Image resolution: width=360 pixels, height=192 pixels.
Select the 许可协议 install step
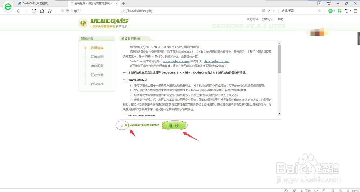click(97, 48)
